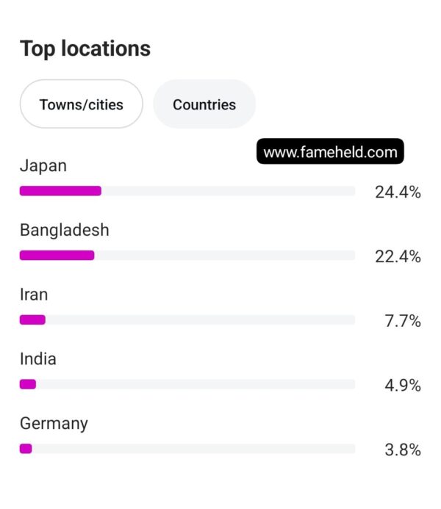Select the 24.4% value for Japan
The height and width of the screenshot is (509, 441).
398,192
